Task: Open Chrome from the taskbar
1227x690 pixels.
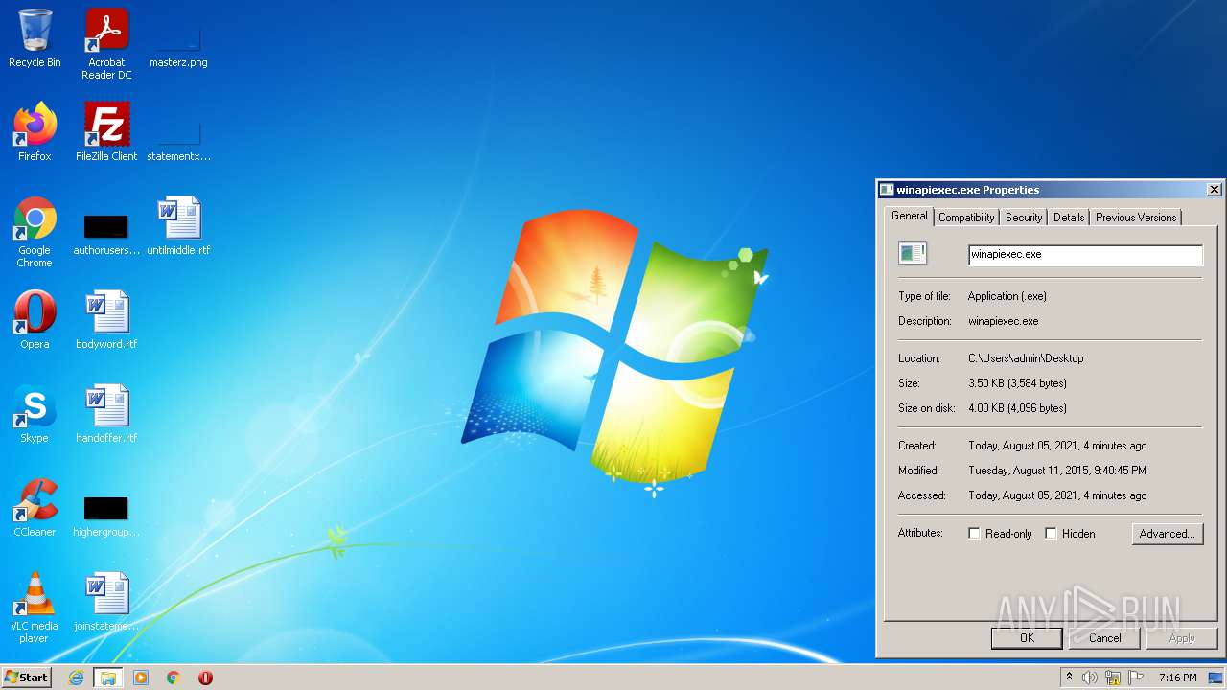Action: point(173,678)
